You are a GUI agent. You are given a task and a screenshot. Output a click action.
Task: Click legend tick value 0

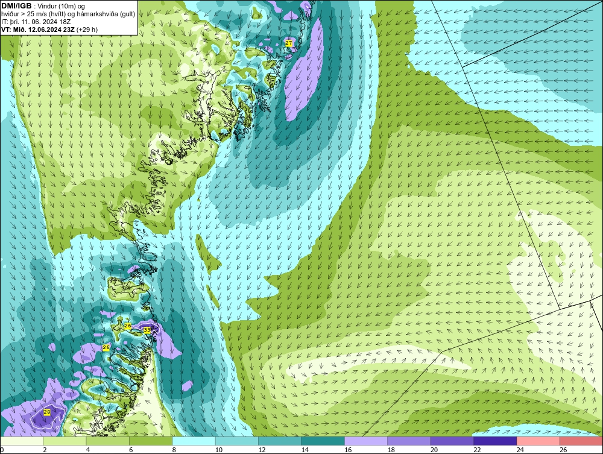2,450
